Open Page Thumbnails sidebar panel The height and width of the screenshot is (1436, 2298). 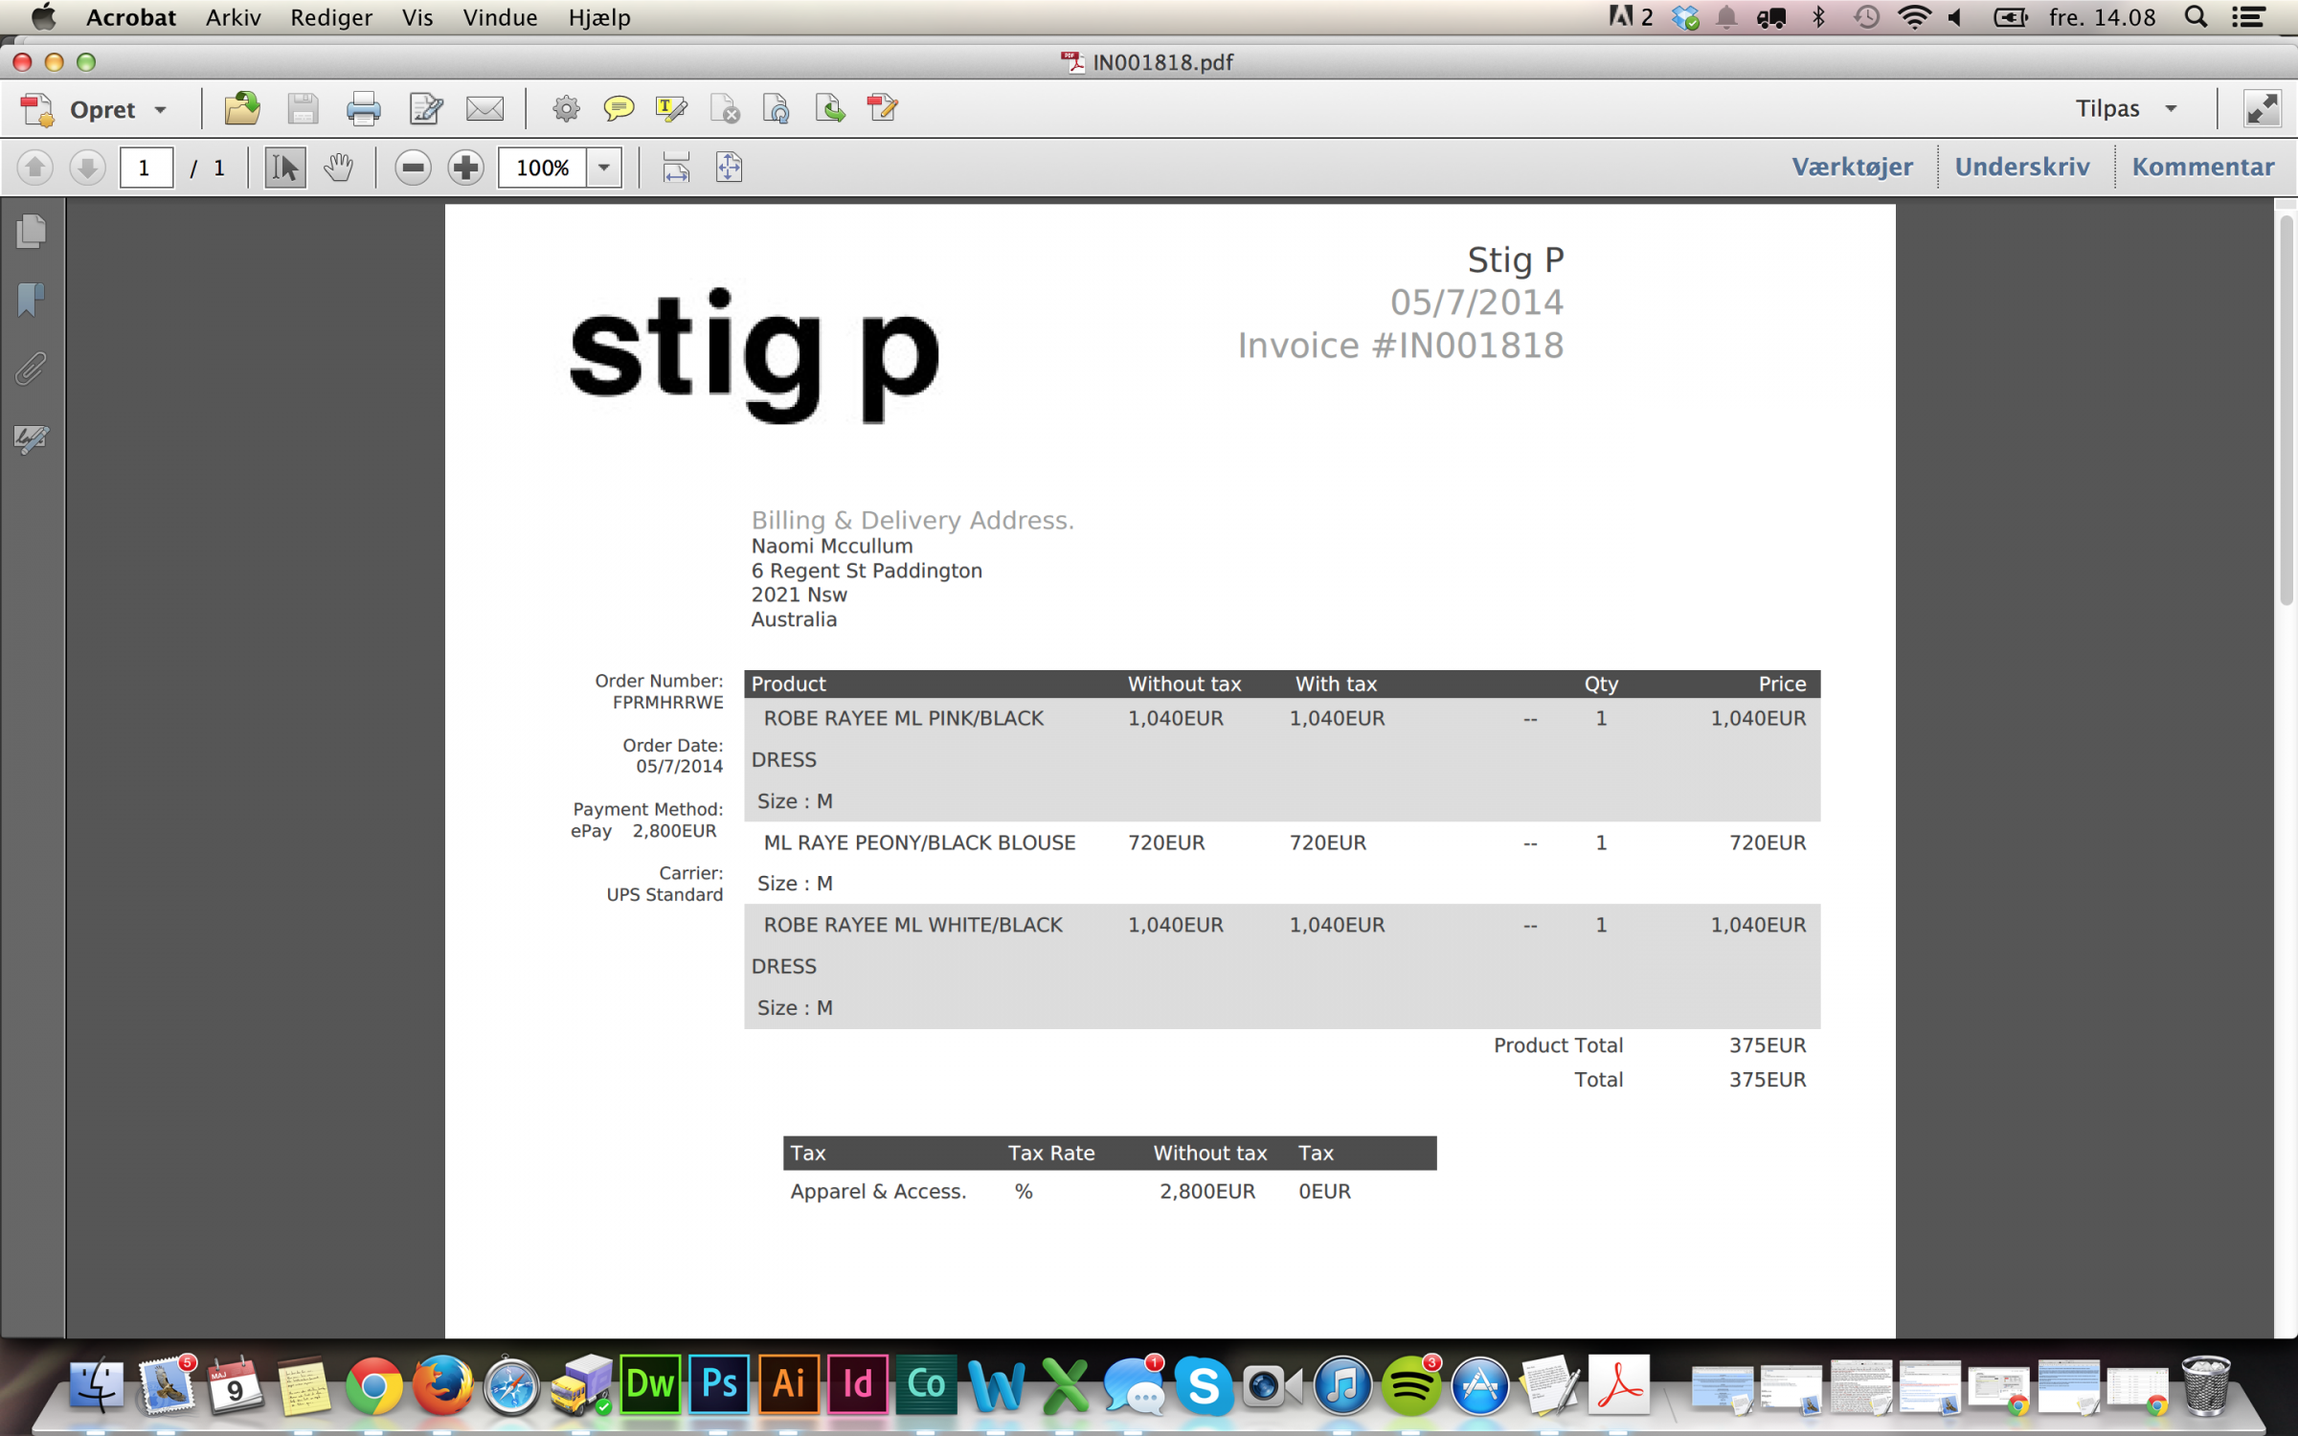(31, 231)
